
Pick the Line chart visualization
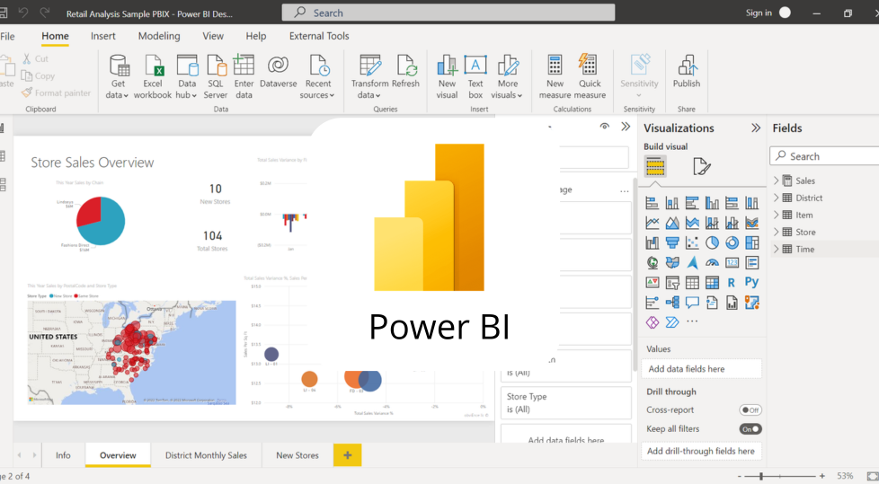[652, 223]
